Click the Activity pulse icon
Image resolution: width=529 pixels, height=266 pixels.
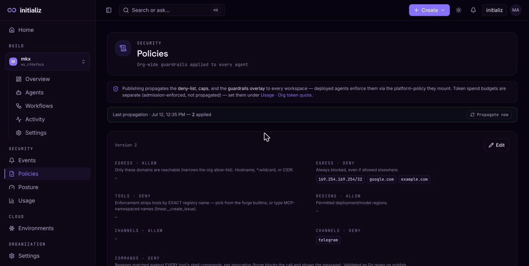point(19,119)
